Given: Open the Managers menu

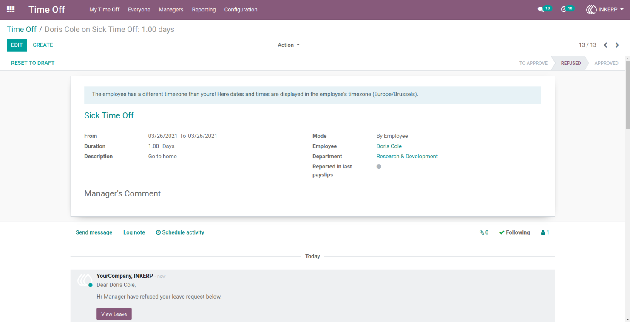Looking at the screenshot, I should [x=171, y=9].
